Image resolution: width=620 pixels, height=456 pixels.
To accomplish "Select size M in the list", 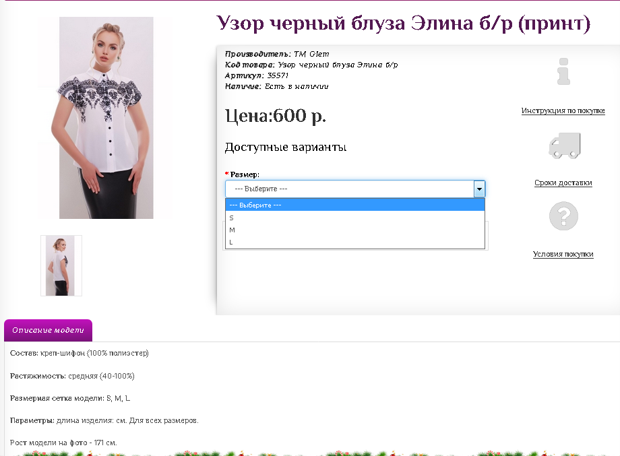I will [x=355, y=230].
